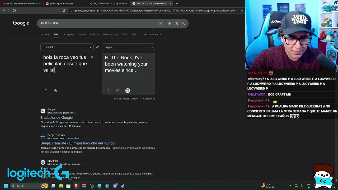The image size is (338, 190).
Task: Reload the current page
Action: [15, 11]
